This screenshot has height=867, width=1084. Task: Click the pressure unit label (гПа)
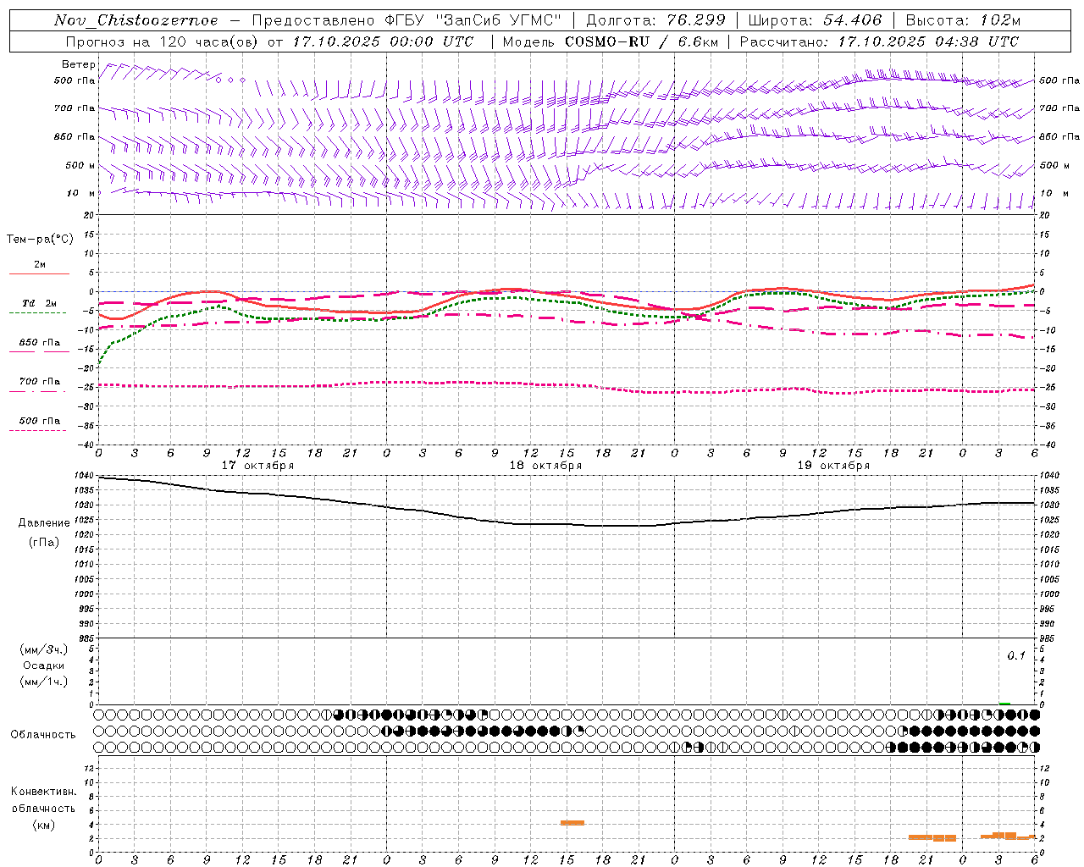pyautogui.click(x=44, y=542)
